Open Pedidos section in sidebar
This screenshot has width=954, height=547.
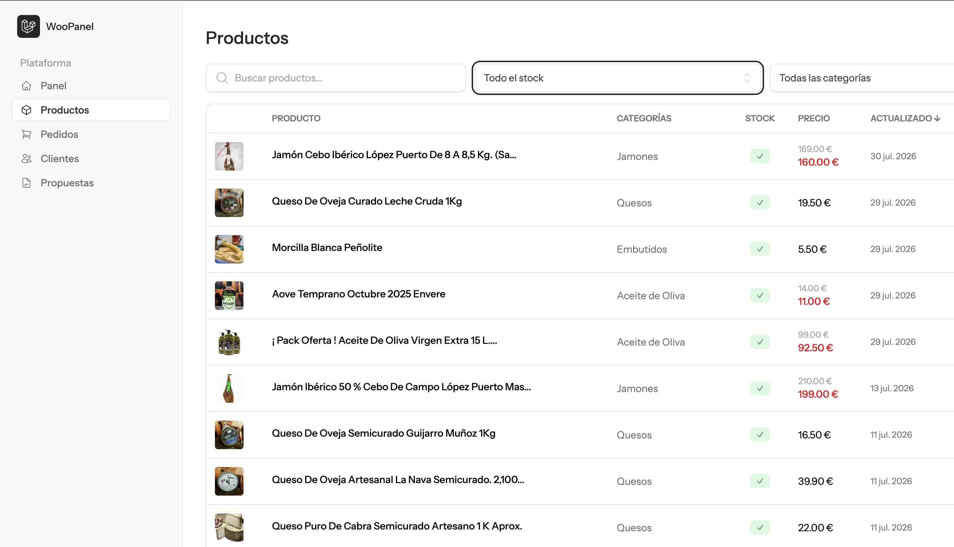[x=91, y=134]
